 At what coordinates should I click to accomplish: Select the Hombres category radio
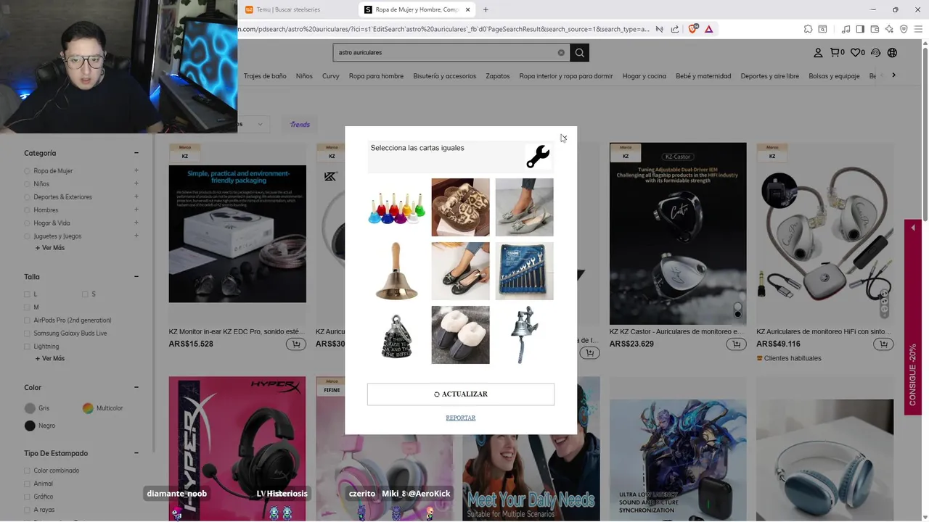point(28,210)
